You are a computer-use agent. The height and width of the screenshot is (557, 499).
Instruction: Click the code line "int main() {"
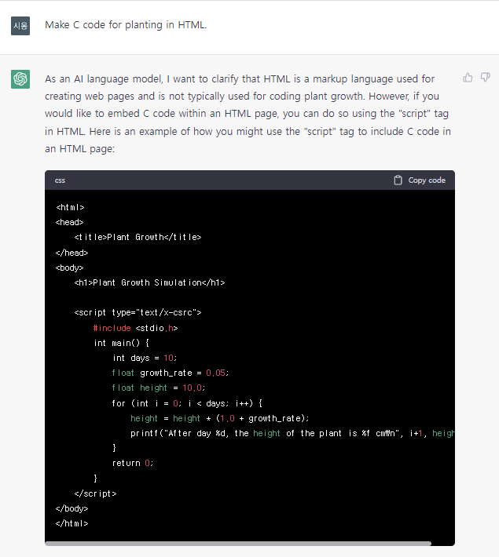tap(121, 343)
